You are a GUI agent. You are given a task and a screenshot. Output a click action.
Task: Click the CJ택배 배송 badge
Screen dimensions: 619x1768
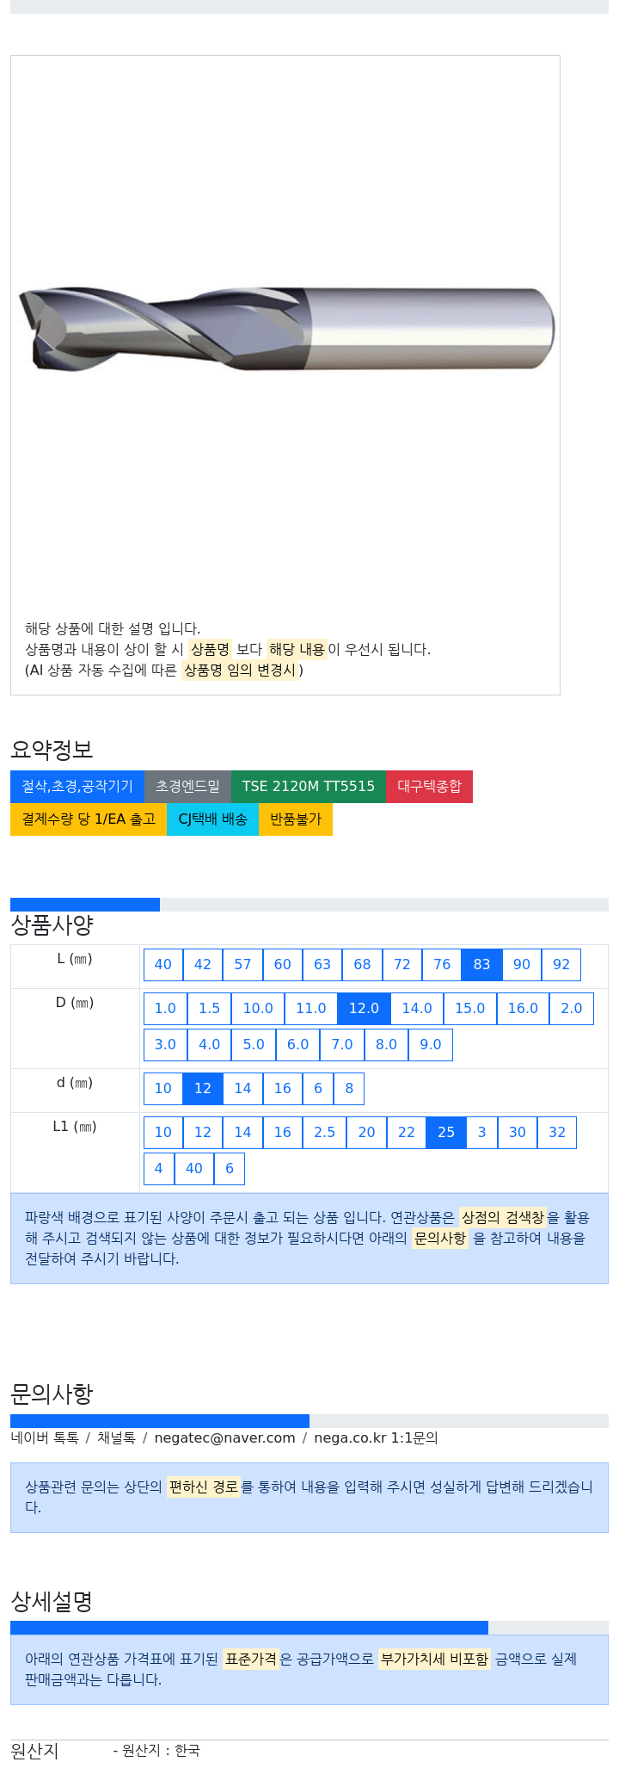tap(212, 819)
